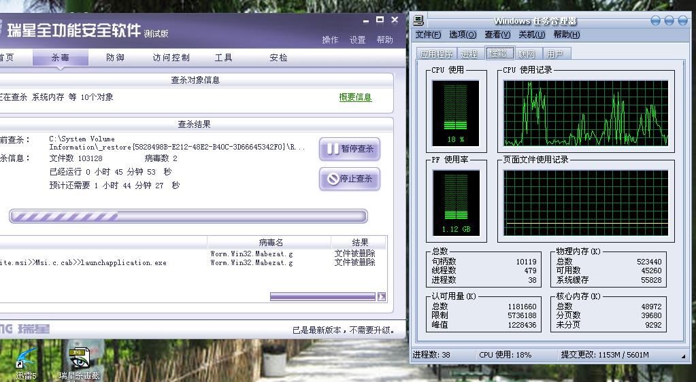Go to the 首页 tab in Rising
The image size is (696, 382).
click(7, 58)
